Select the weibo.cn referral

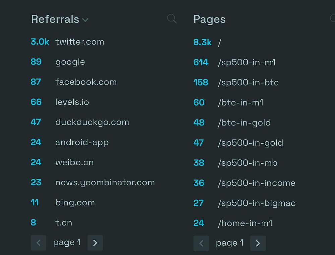coord(74,162)
